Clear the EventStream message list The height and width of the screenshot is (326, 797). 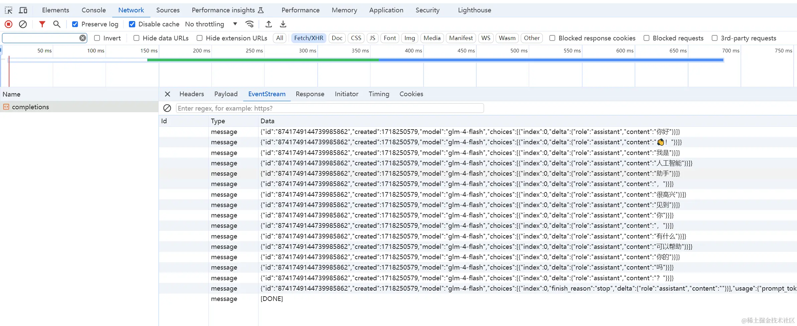tap(167, 108)
